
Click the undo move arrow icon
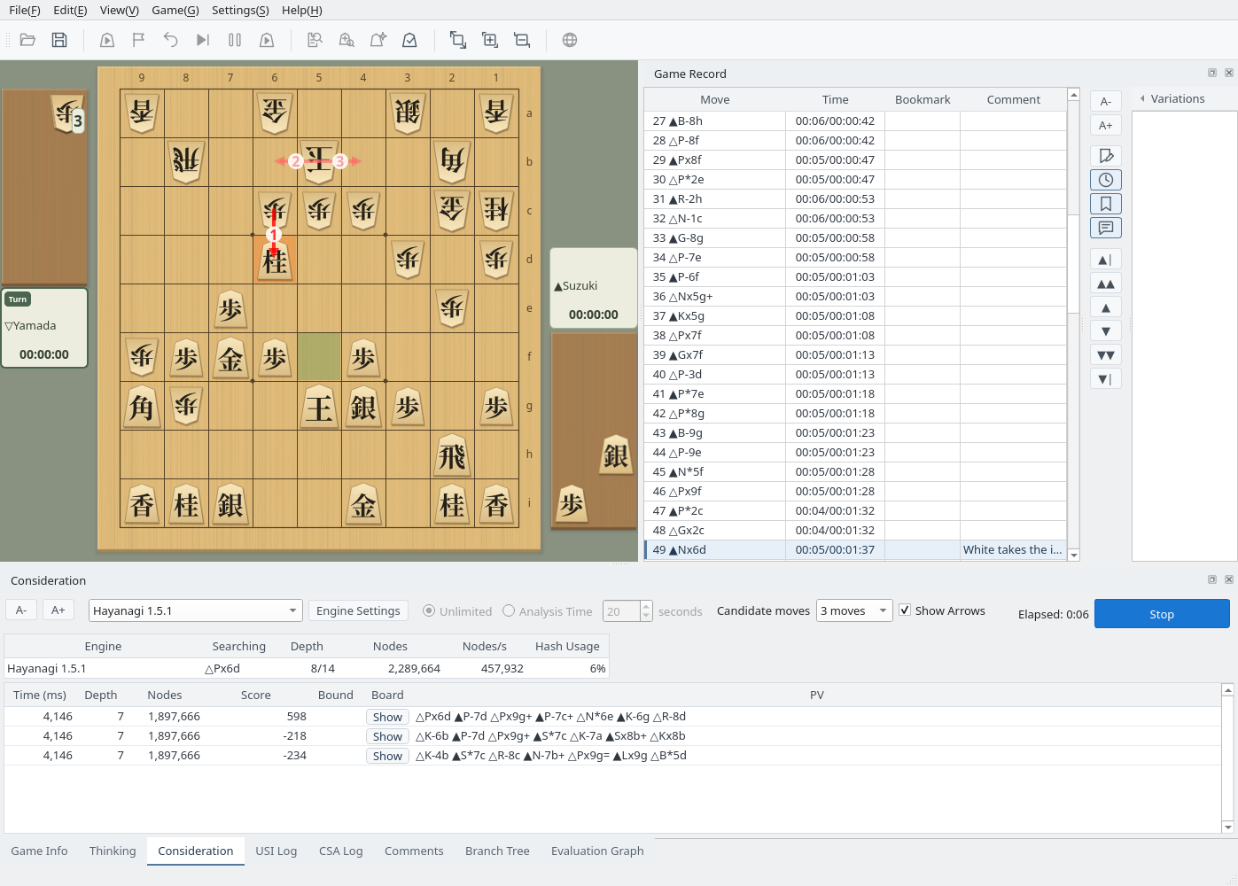pyautogui.click(x=171, y=40)
